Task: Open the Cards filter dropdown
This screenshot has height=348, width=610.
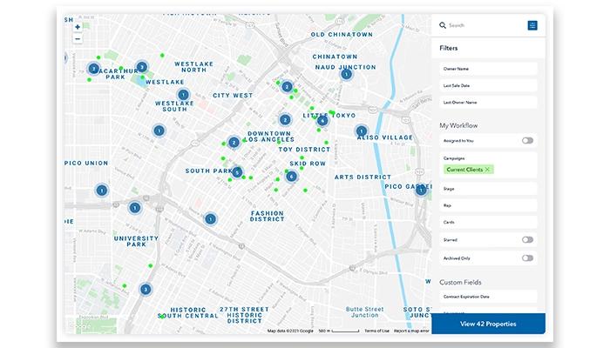Action: click(488, 222)
